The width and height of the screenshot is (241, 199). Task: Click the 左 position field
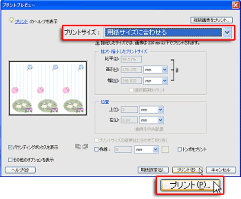click(x=129, y=120)
